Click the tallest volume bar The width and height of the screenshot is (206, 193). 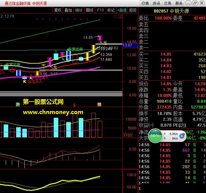pos(75,124)
